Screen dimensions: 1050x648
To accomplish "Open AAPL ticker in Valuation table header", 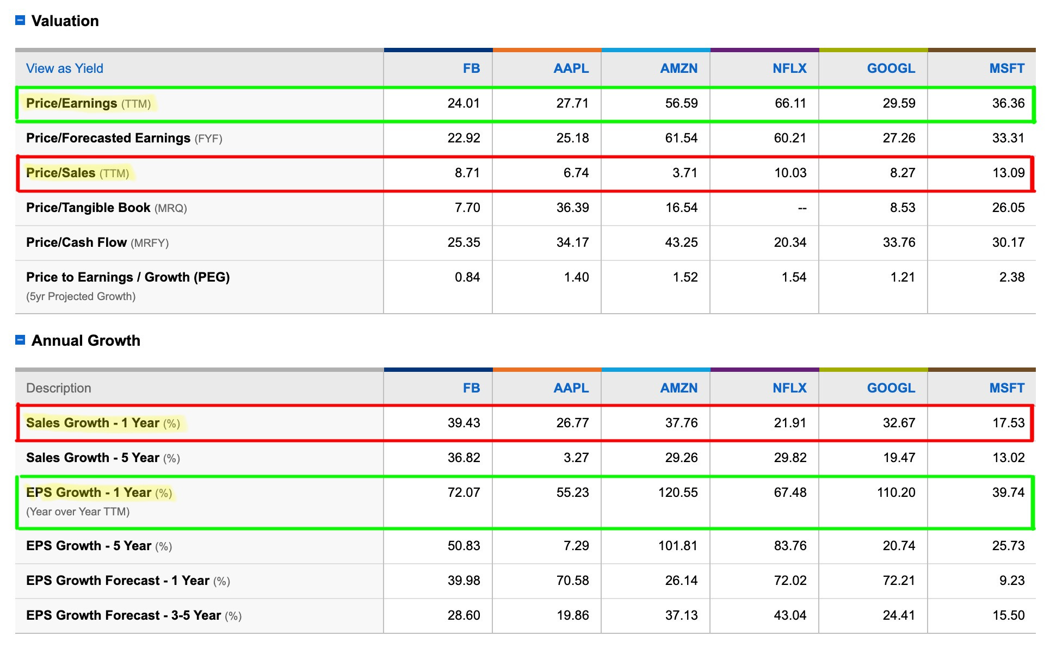I will (571, 68).
